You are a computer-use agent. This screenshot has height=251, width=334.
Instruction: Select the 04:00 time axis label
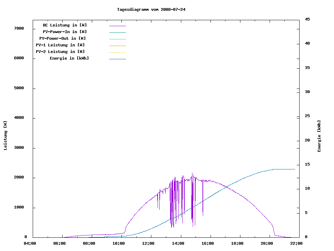click(30, 244)
